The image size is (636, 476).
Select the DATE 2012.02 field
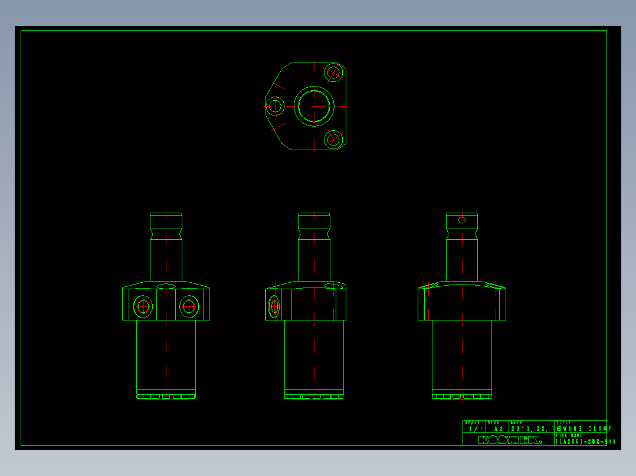point(532,427)
